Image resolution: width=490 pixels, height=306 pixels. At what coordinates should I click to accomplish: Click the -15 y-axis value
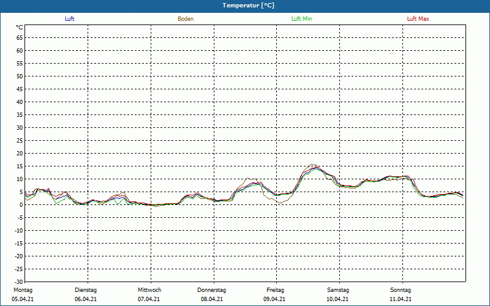(20, 243)
